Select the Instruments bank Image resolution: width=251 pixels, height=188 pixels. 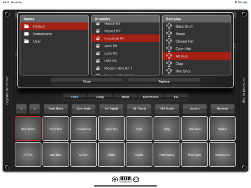click(54, 34)
